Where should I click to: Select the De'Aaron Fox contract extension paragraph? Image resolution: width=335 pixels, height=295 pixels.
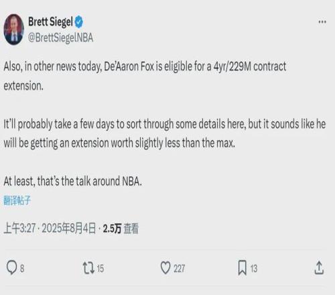coord(145,76)
